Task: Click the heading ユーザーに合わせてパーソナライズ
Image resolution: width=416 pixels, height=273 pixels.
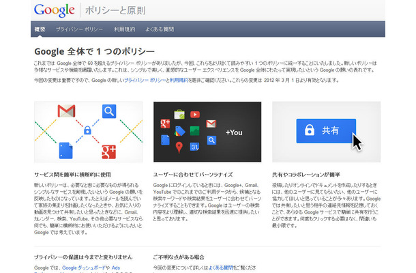Action: pos(193,175)
